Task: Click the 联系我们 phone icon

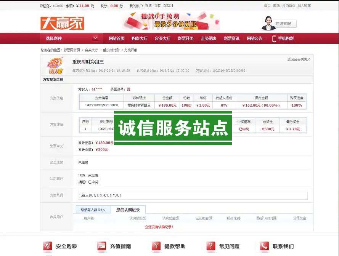Action: coord(264,246)
